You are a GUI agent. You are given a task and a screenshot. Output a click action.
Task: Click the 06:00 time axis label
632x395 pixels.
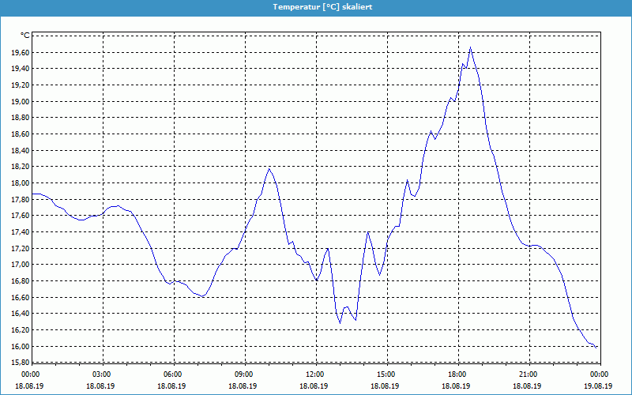(173, 374)
